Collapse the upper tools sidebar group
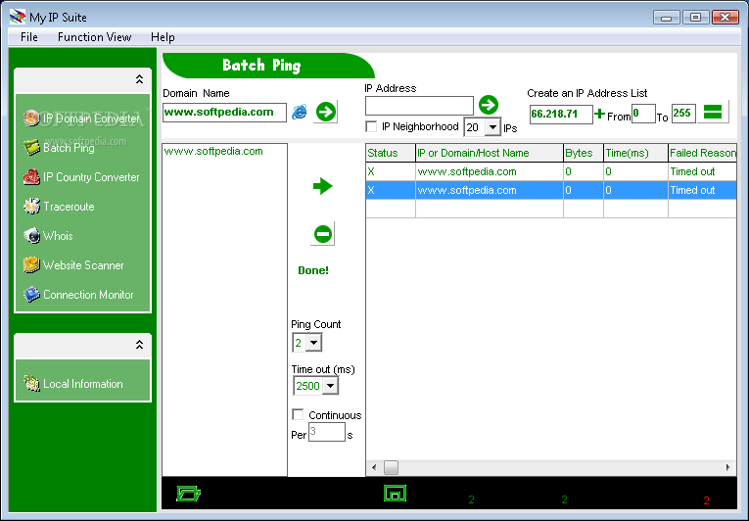The width and height of the screenshot is (749, 521). [139, 79]
